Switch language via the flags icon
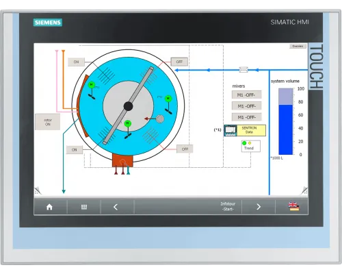The image size is (342, 274). pyautogui.click(x=293, y=206)
